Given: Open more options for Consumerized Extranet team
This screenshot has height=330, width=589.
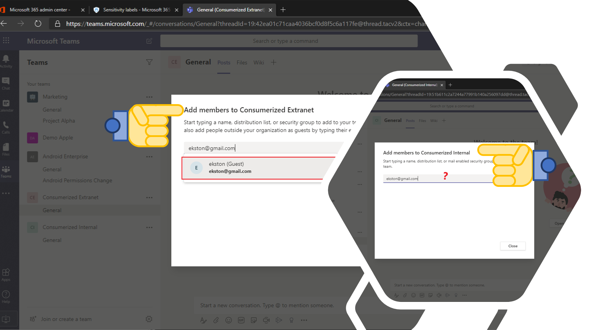Looking at the screenshot, I should pos(149,197).
